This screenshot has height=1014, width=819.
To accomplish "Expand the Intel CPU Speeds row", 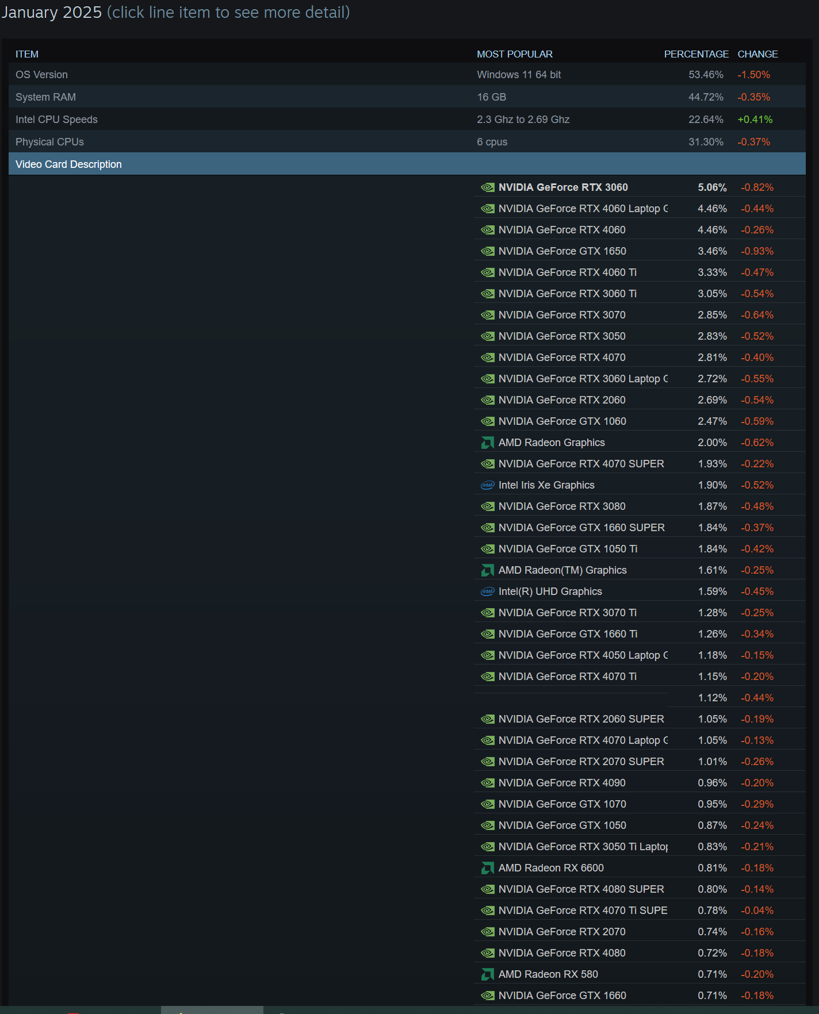I will click(407, 120).
